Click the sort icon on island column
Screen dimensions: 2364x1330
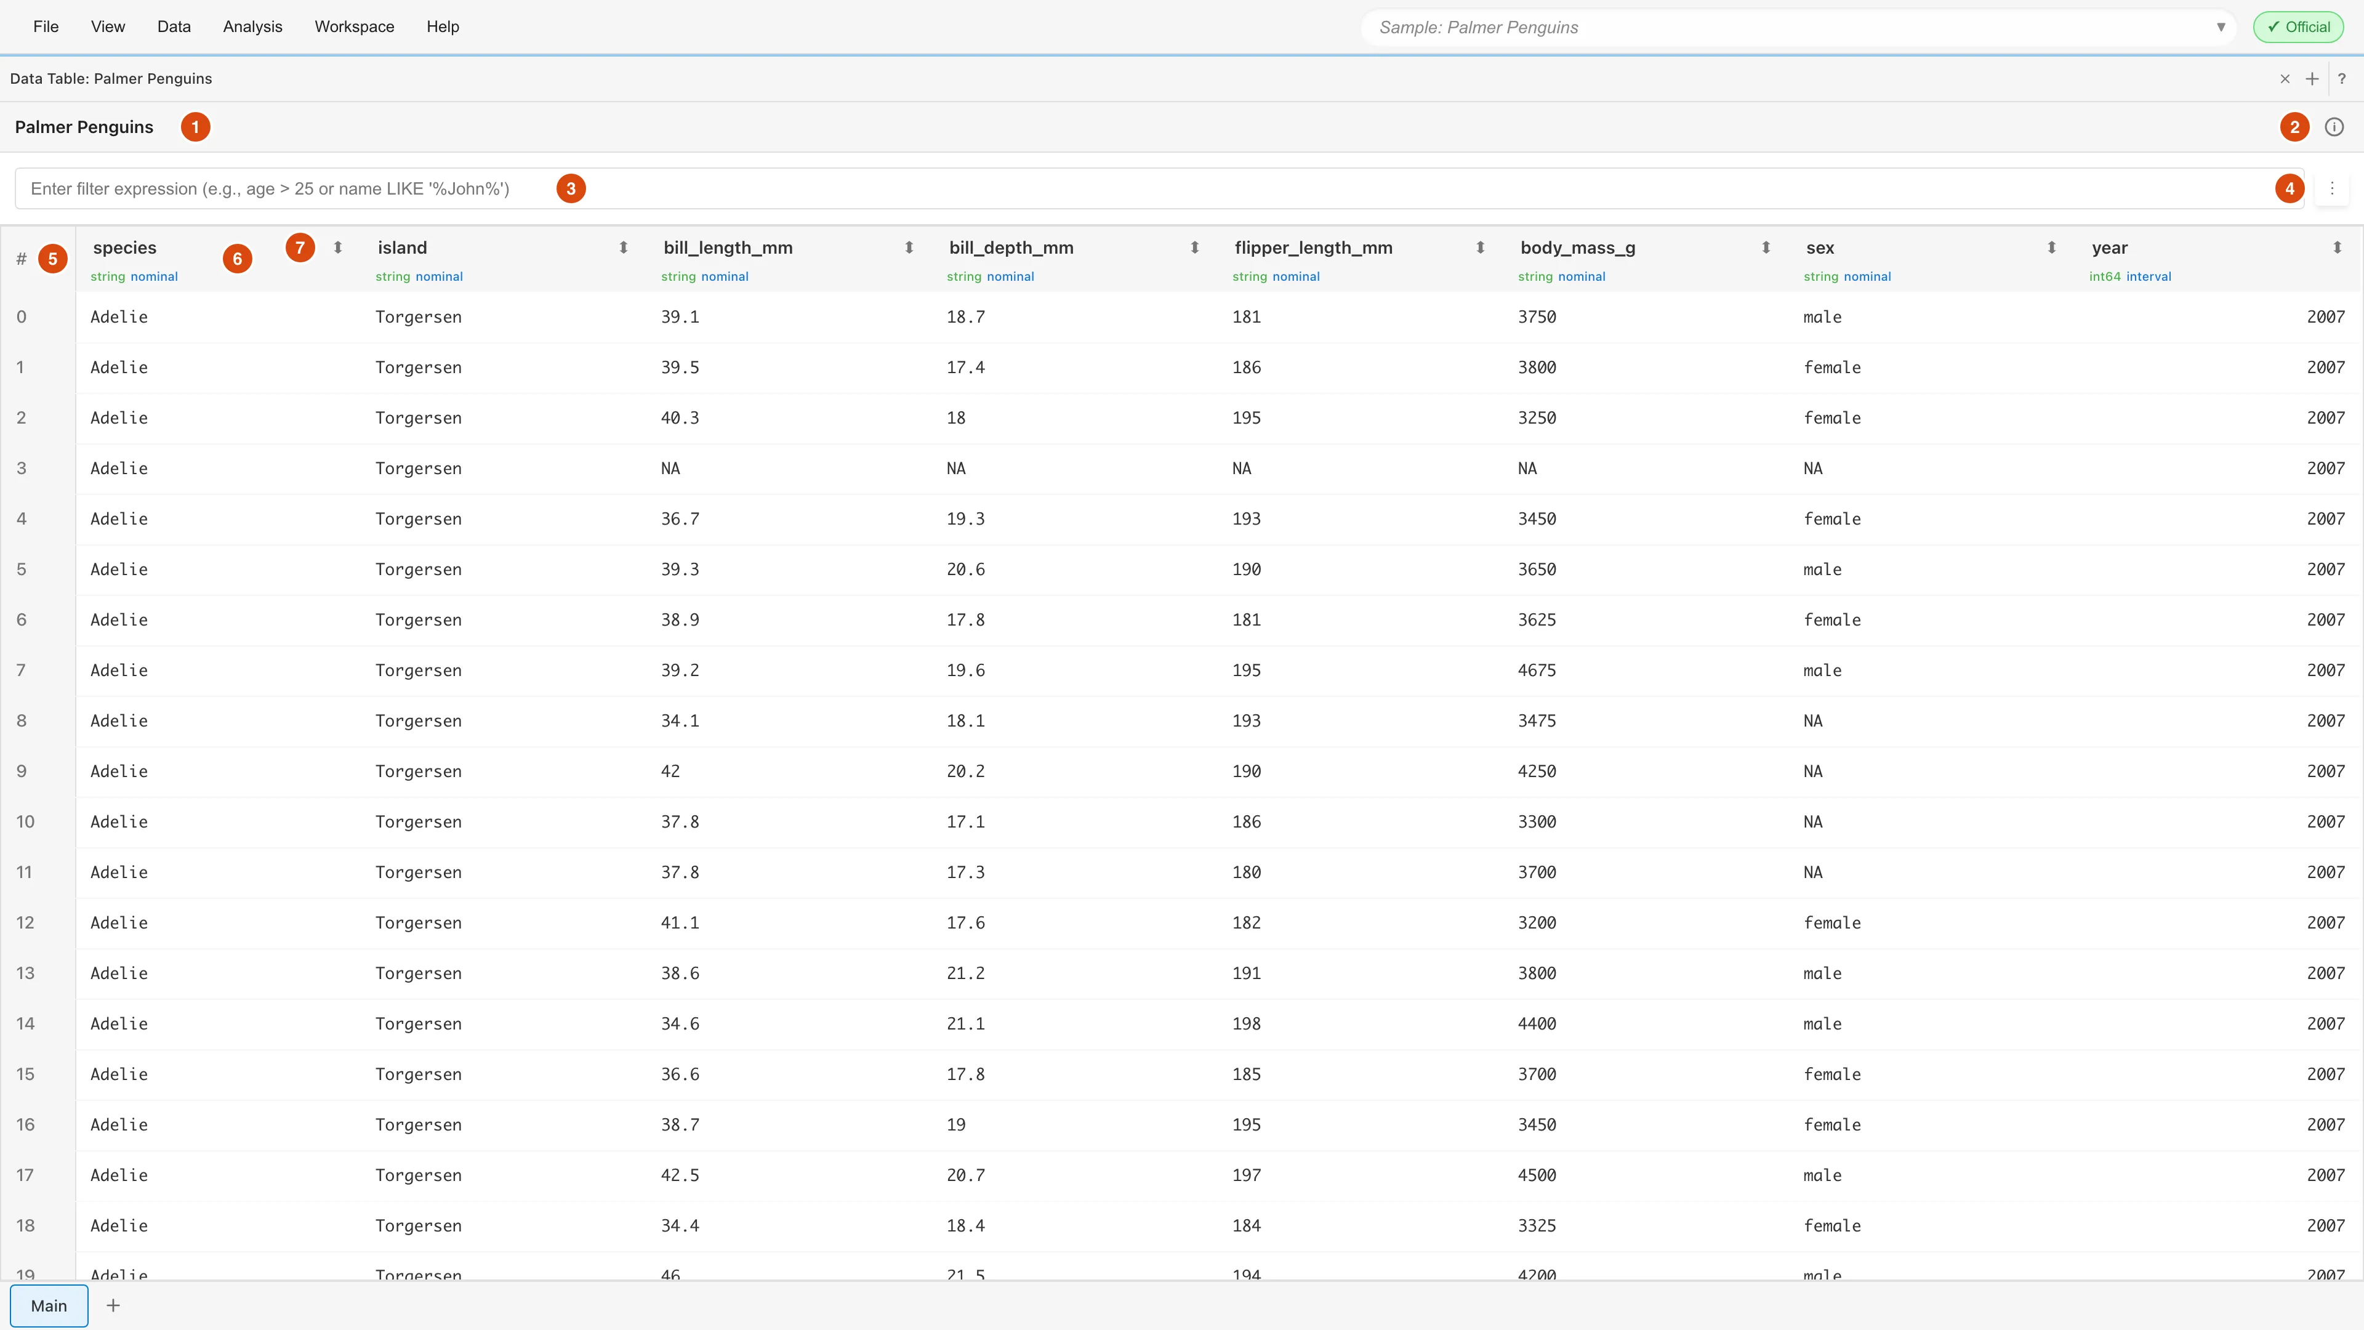(623, 248)
